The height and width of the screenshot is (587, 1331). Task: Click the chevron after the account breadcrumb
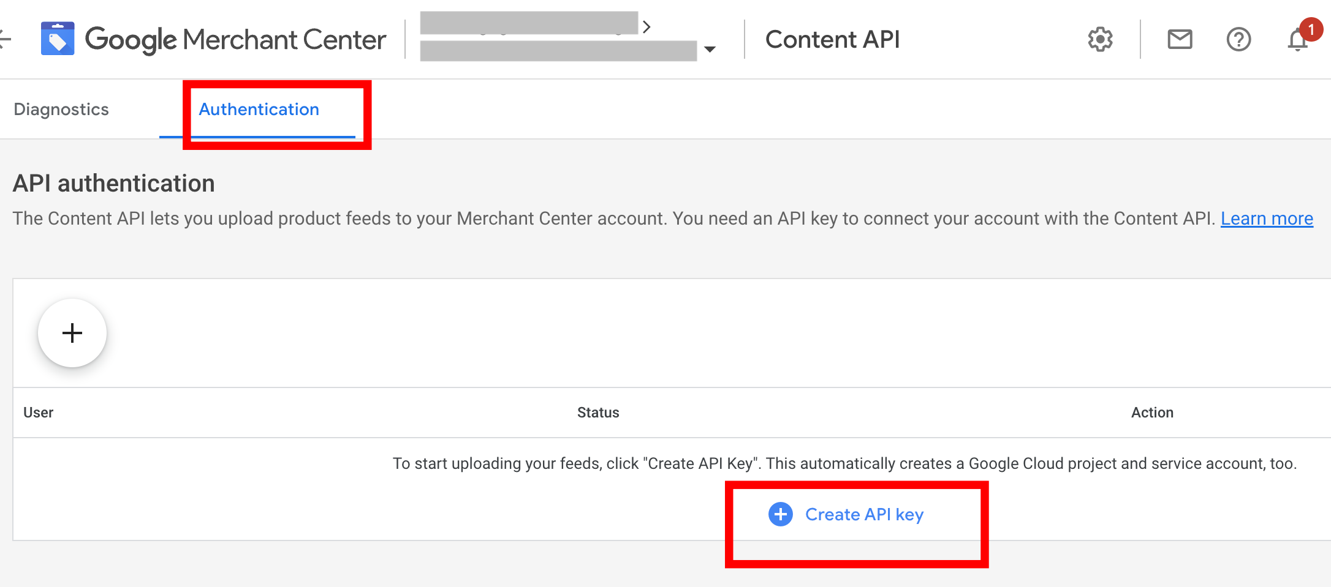[647, 26]
